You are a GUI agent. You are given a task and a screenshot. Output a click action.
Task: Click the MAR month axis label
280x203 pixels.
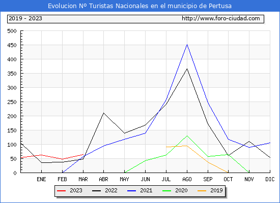click(x=83, y=179)
